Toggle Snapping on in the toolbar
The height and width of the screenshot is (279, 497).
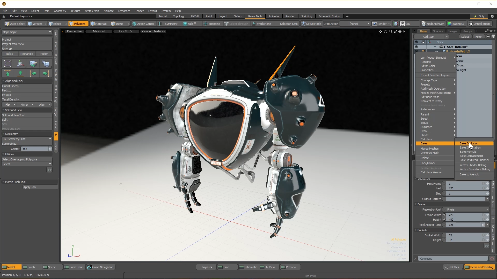point(212,24)
